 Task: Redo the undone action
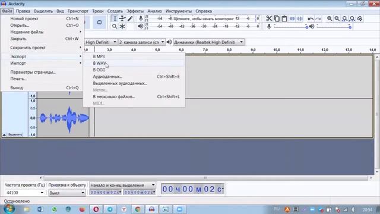tap(318, 18)
